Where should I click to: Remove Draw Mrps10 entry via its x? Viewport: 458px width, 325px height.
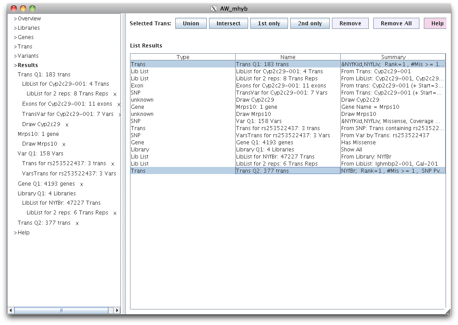pyautogui.click(x=64, y=144)
